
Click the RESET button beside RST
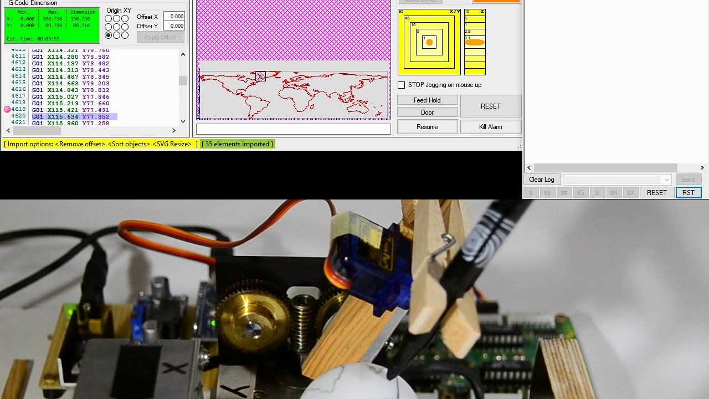coord(657,193)
